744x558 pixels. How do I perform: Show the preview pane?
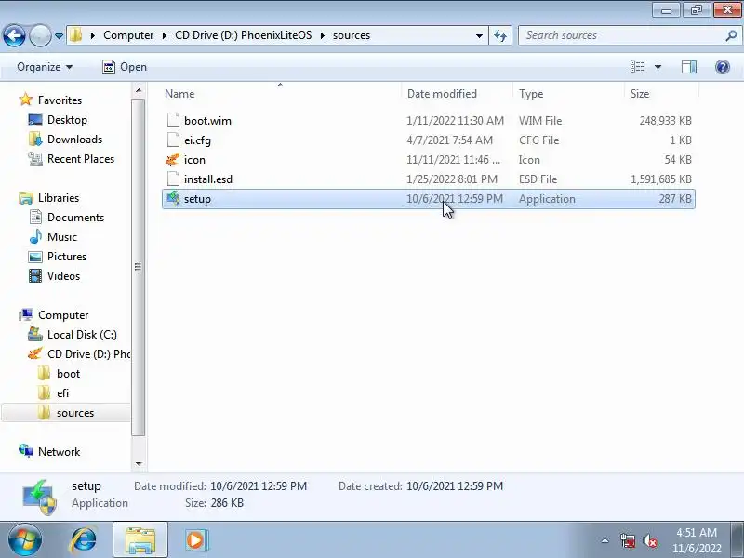[688, 67]
